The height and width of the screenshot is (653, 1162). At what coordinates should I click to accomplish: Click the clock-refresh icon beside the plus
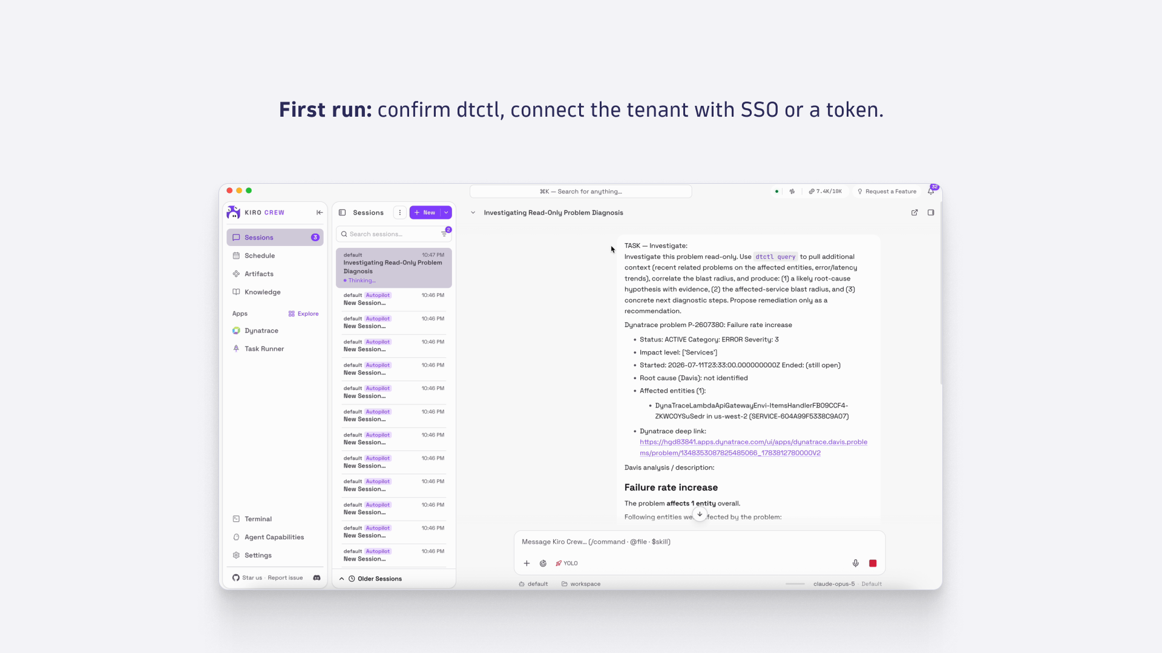543,563
